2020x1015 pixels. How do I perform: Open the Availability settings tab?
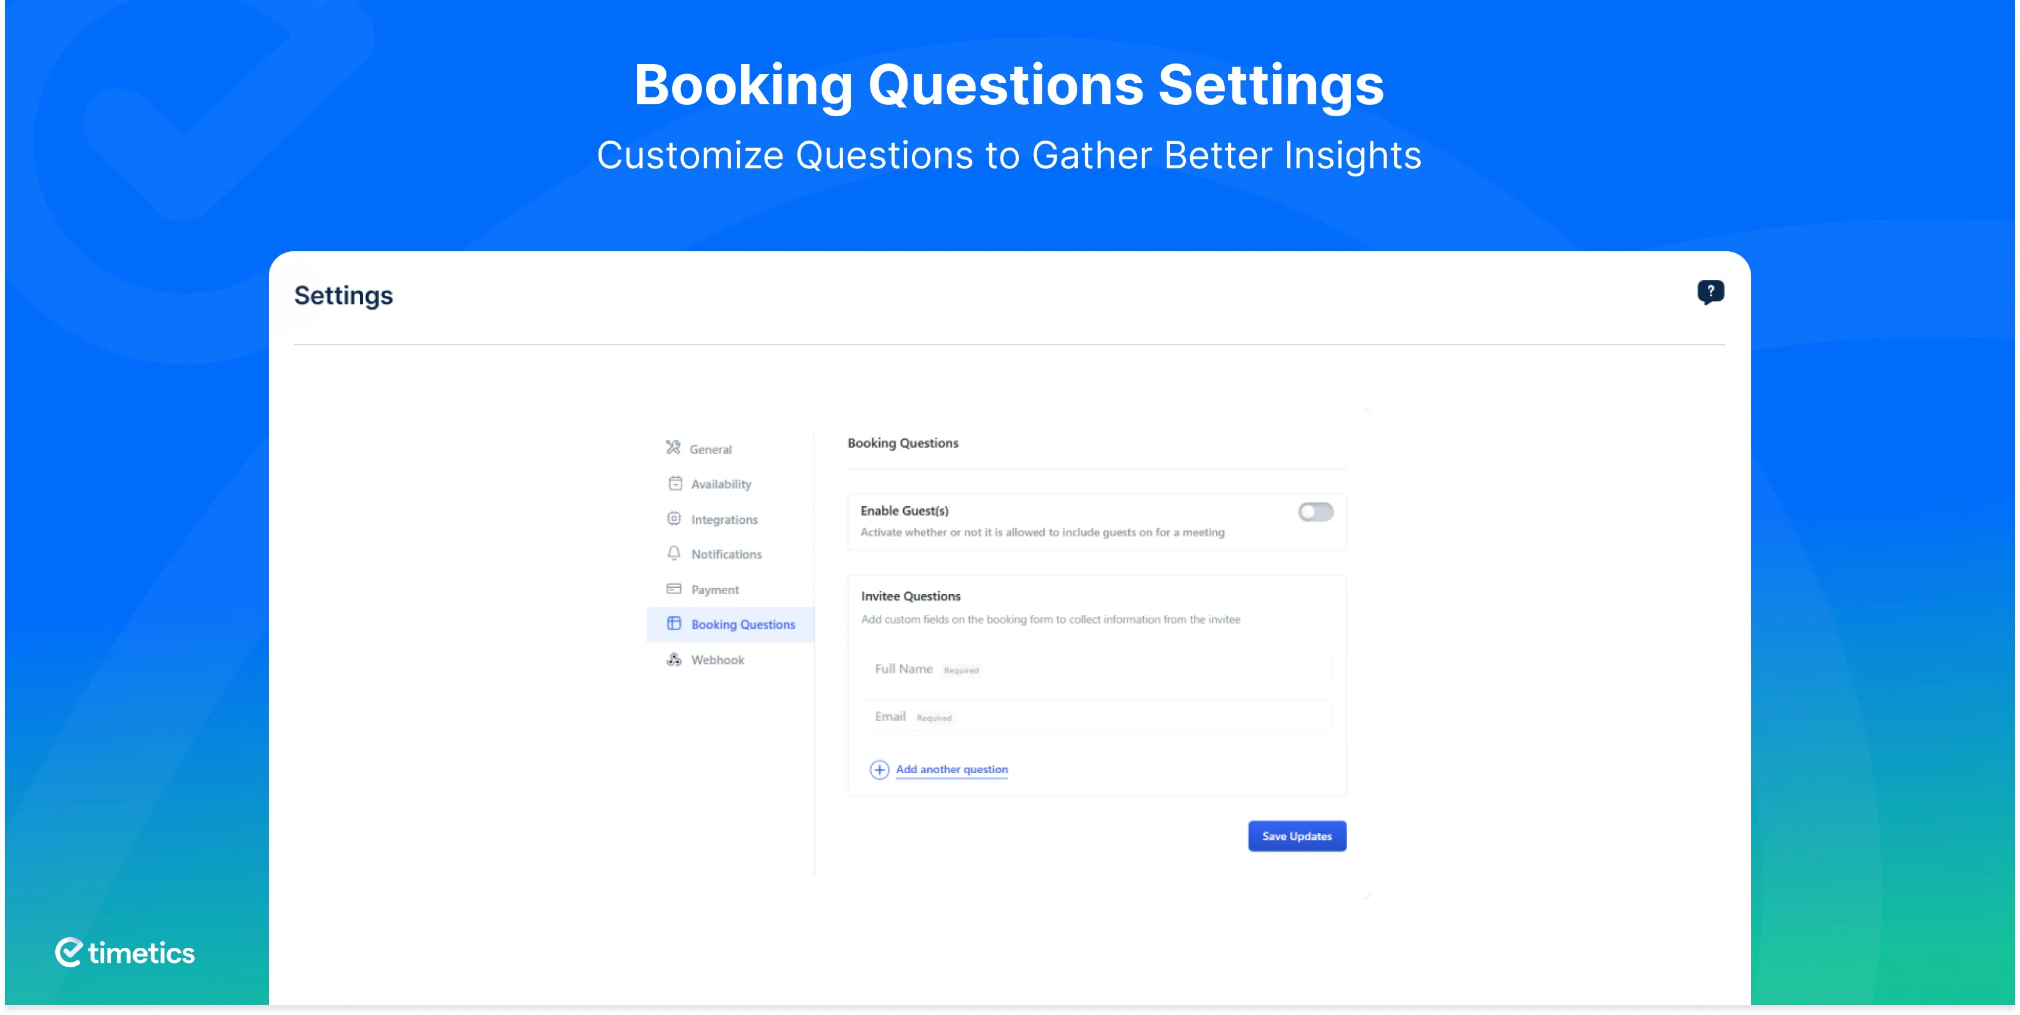(731, 484)
